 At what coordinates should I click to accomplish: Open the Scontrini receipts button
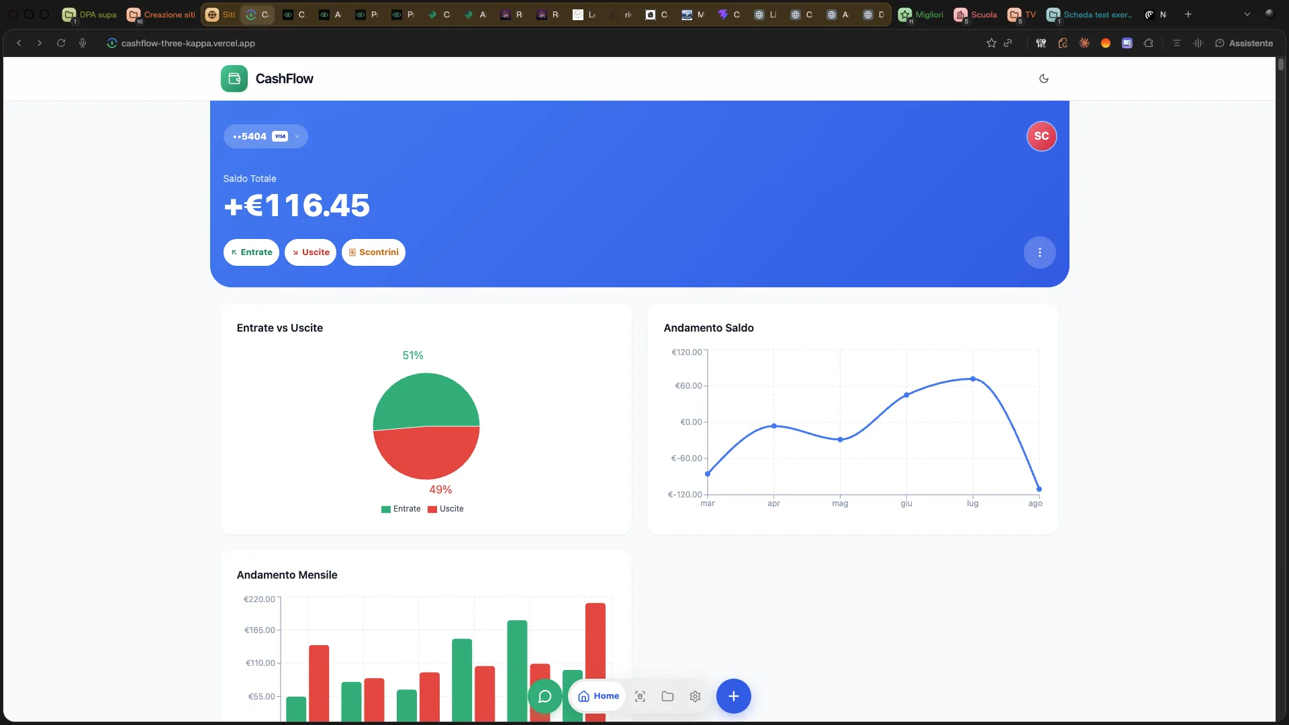pyautogui.click(x=373, y=252)
